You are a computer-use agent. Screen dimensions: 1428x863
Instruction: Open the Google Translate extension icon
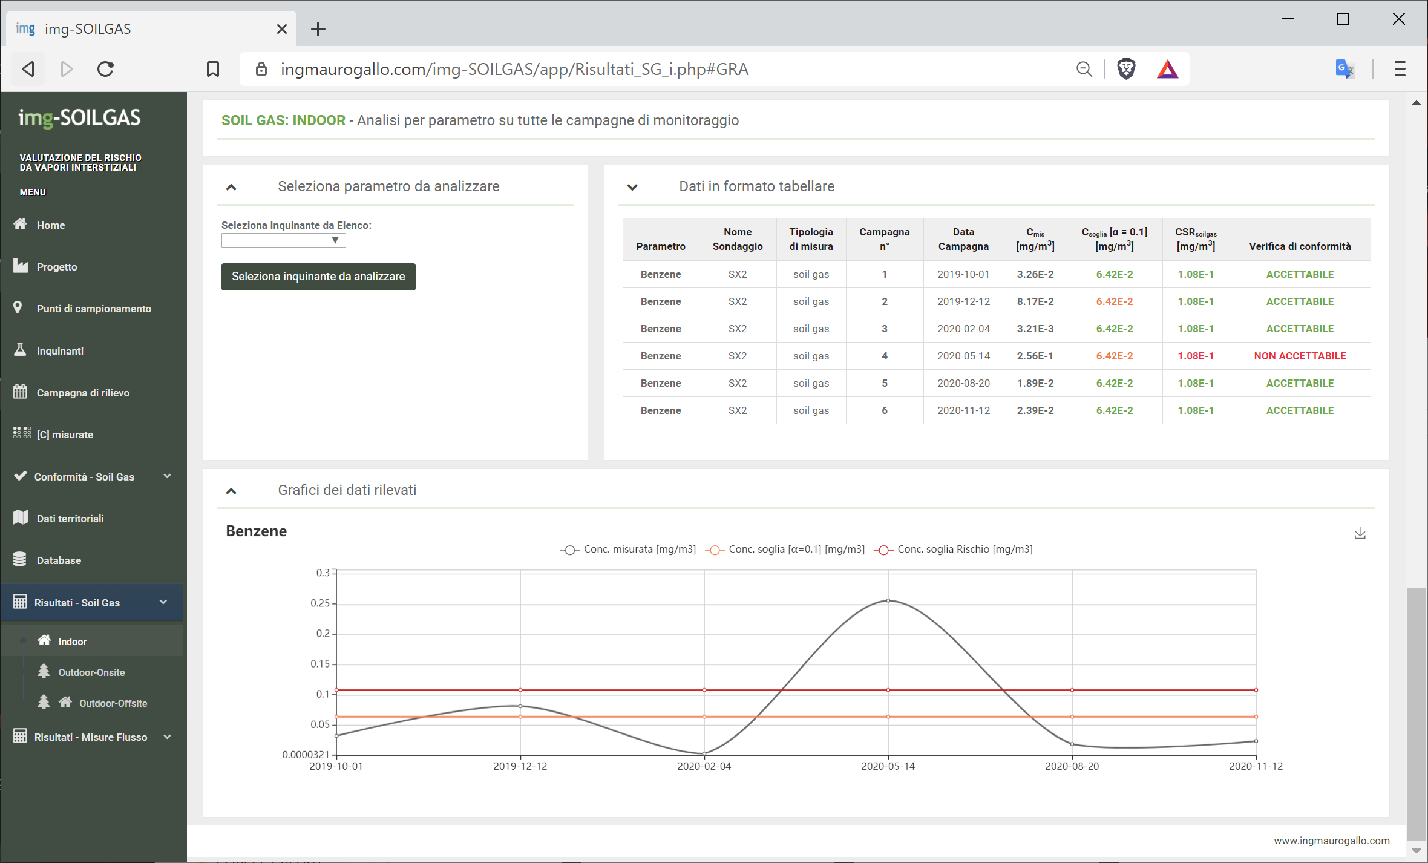pyautogui.click(x=1344, y=69)
